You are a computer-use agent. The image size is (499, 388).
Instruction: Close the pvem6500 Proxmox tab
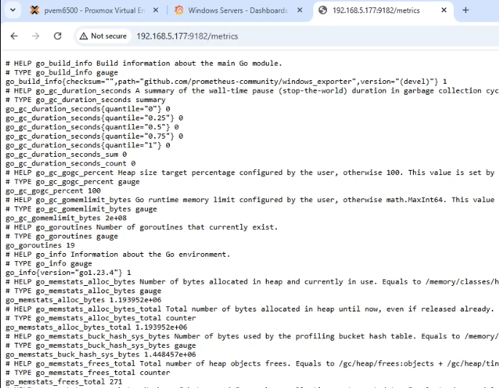[156, 11]
